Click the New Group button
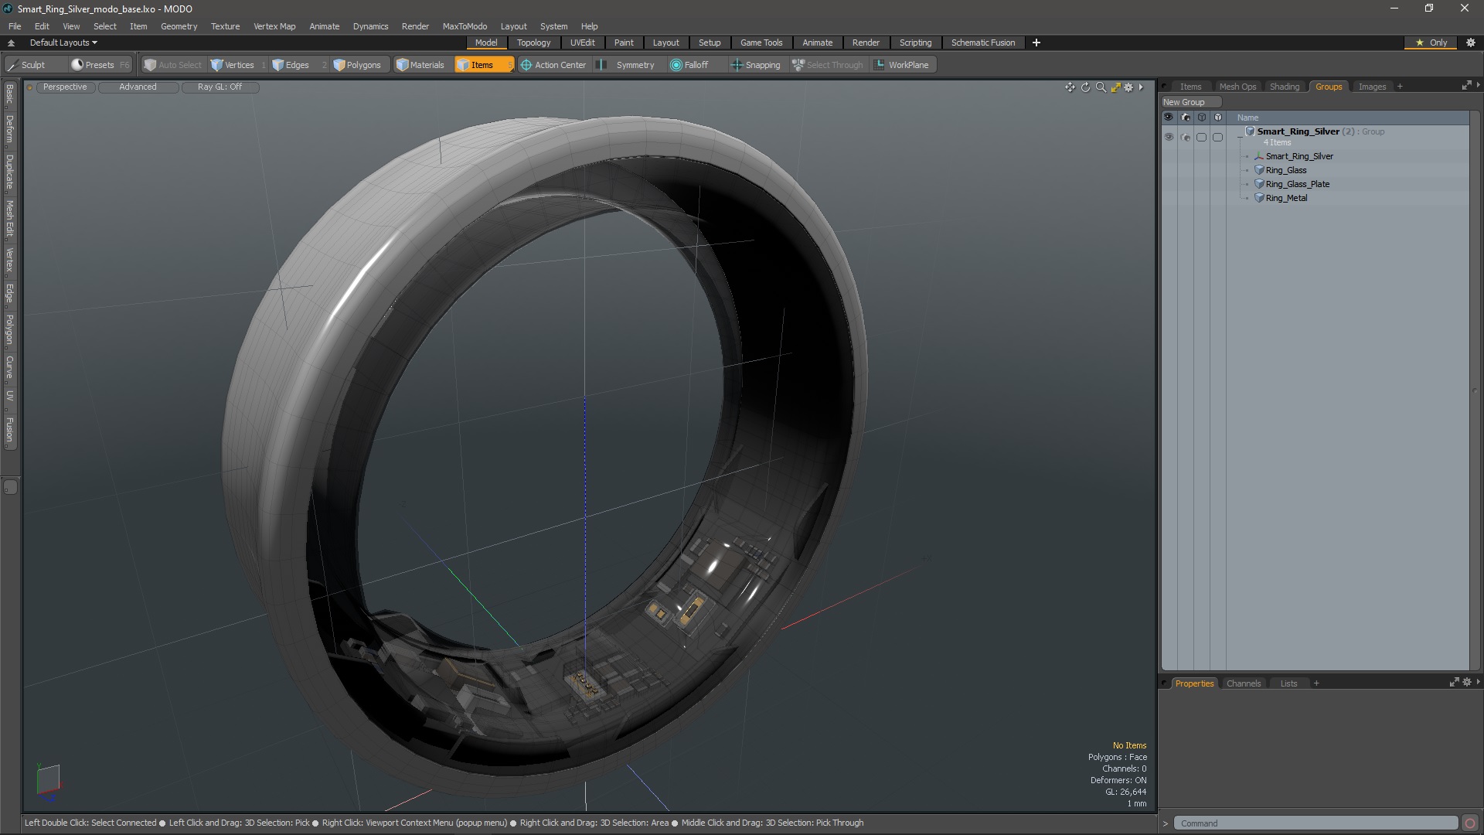1484x835 pixels. point(1190,102)
